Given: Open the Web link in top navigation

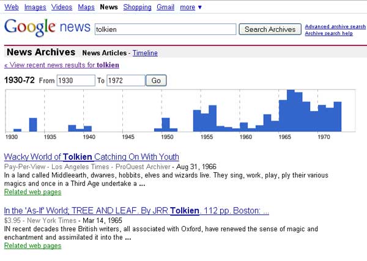Looking at the screenshot, I should [12, 7].
